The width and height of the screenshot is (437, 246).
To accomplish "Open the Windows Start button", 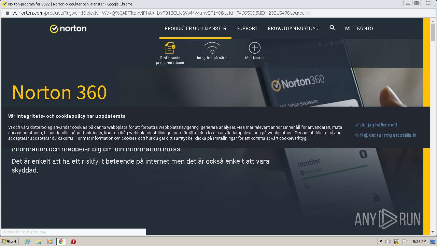I will pos(9,241).
